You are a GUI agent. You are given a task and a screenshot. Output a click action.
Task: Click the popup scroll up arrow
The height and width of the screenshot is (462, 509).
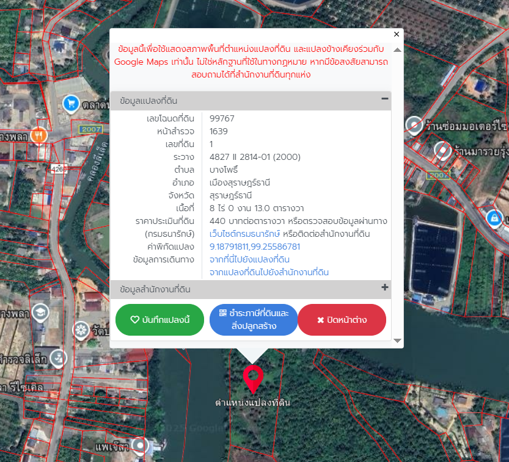pos(397,49)
